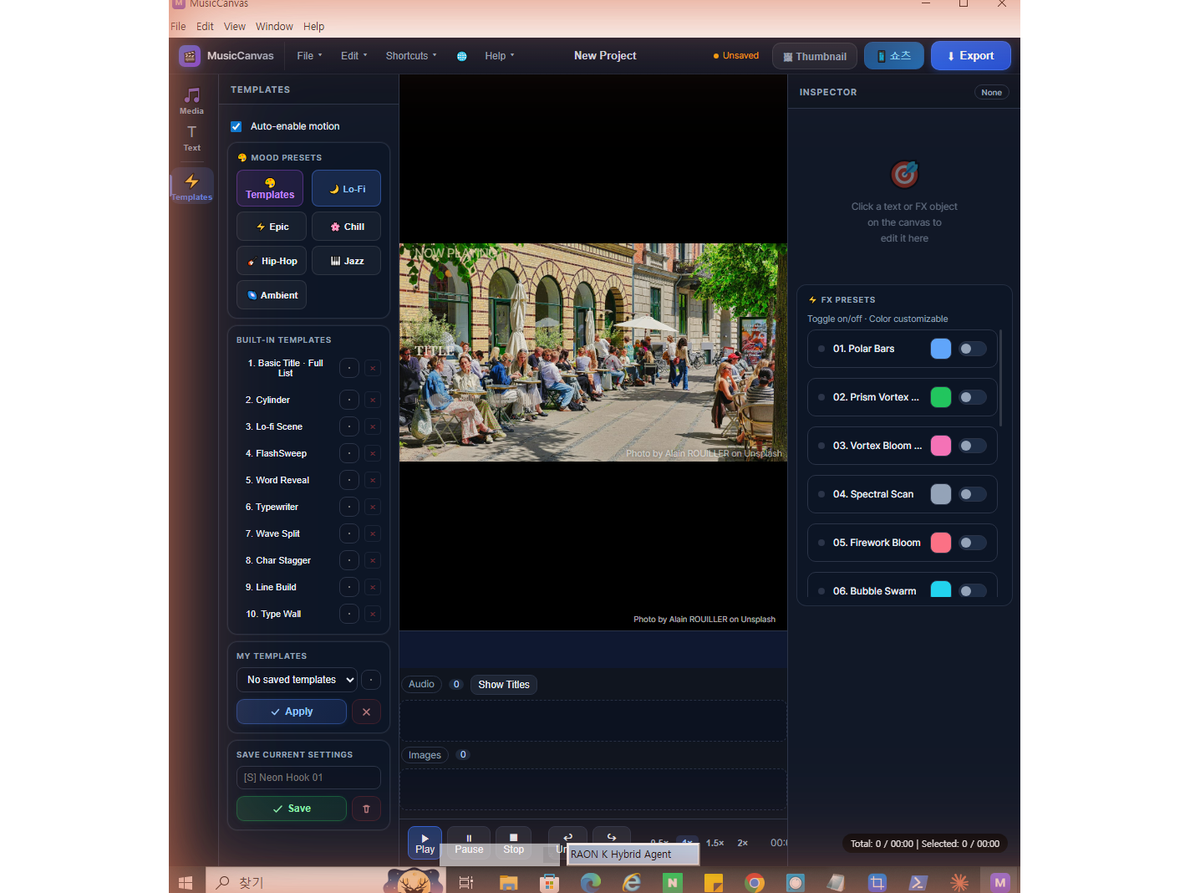Open the Help dropdown in app toolbar
This screenshot has height=893, width=1190.
pos(500,56)
